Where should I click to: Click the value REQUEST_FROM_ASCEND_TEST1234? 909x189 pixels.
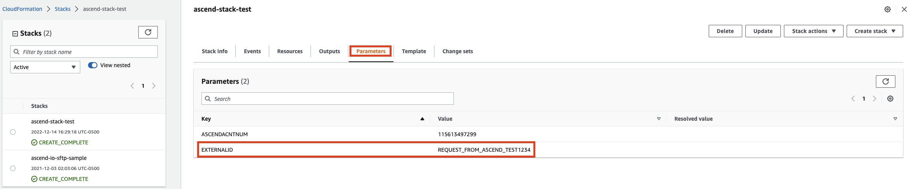point(484,150)
